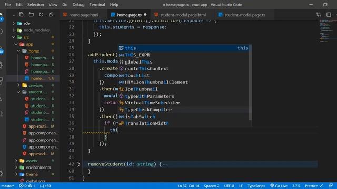337x189 pixels.
Task: Collapse all folders in explorer
Action: [x=51, y=15]
